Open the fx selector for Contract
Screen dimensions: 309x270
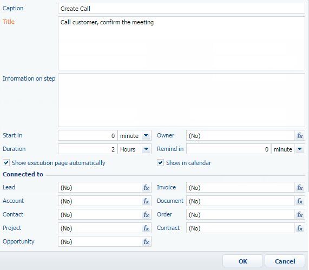pos(300,228)
